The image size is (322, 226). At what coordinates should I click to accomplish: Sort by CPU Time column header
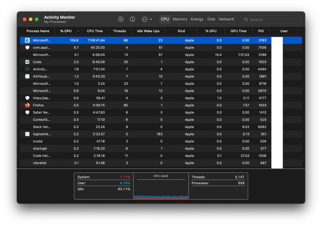click(x=95, y=31)
